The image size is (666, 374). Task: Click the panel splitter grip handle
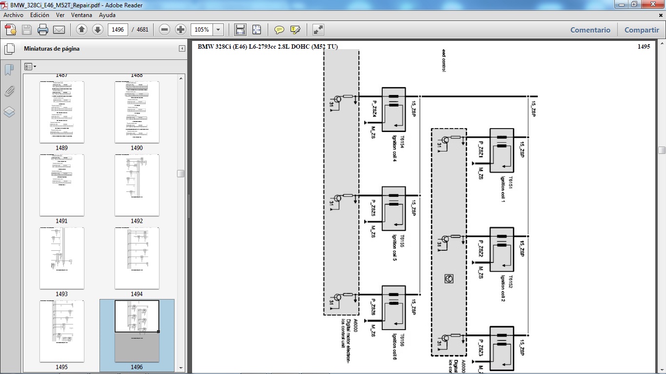pos(188,207)
